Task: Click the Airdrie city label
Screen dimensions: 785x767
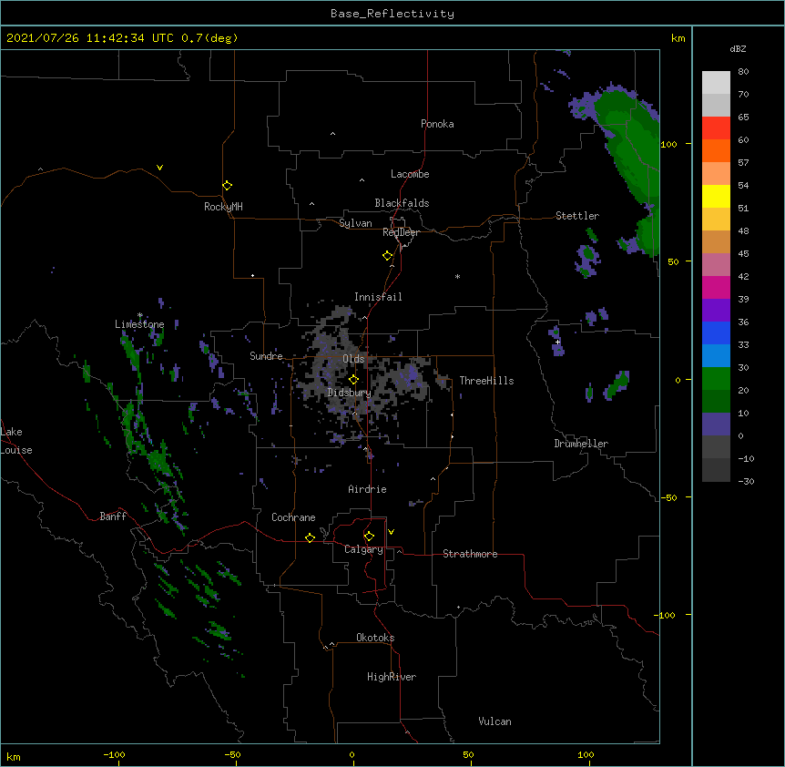Action: click(x=368, y=489)
